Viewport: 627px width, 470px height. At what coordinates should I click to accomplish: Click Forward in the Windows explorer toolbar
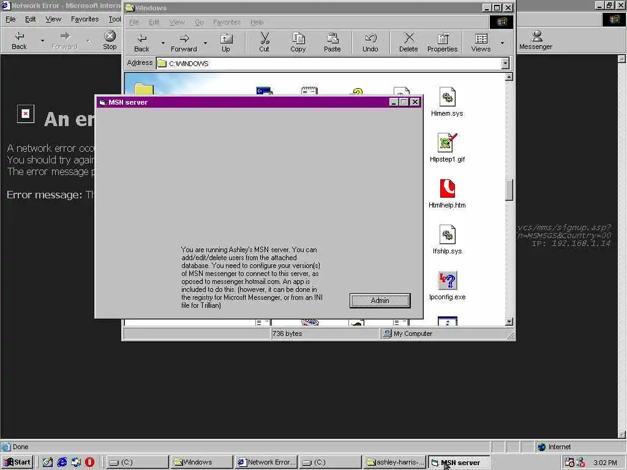pyautogui.click(x=184, y=43)
